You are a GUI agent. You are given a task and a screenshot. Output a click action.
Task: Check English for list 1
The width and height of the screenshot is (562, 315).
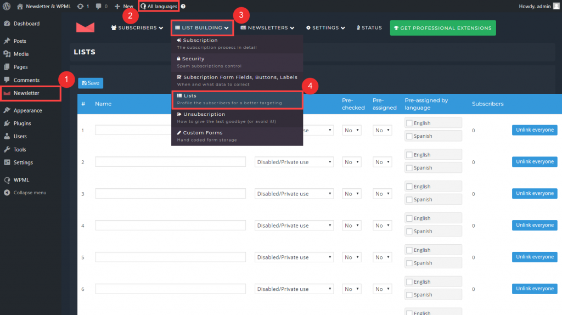pyautogui.click(x=409, y=123)
